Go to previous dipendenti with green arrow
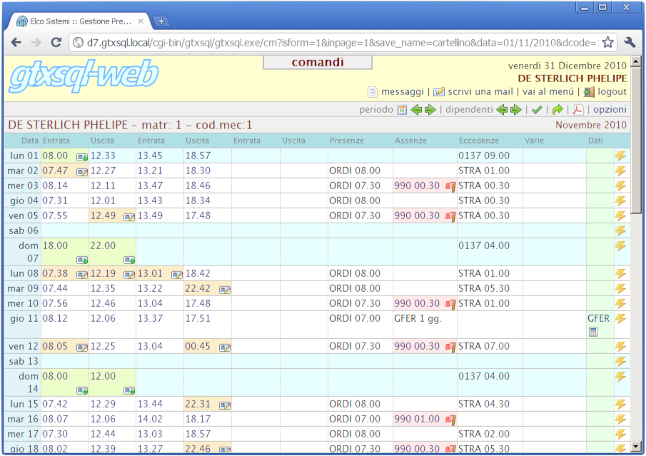This screenshot has height=456, width=646. click(502, 110)
